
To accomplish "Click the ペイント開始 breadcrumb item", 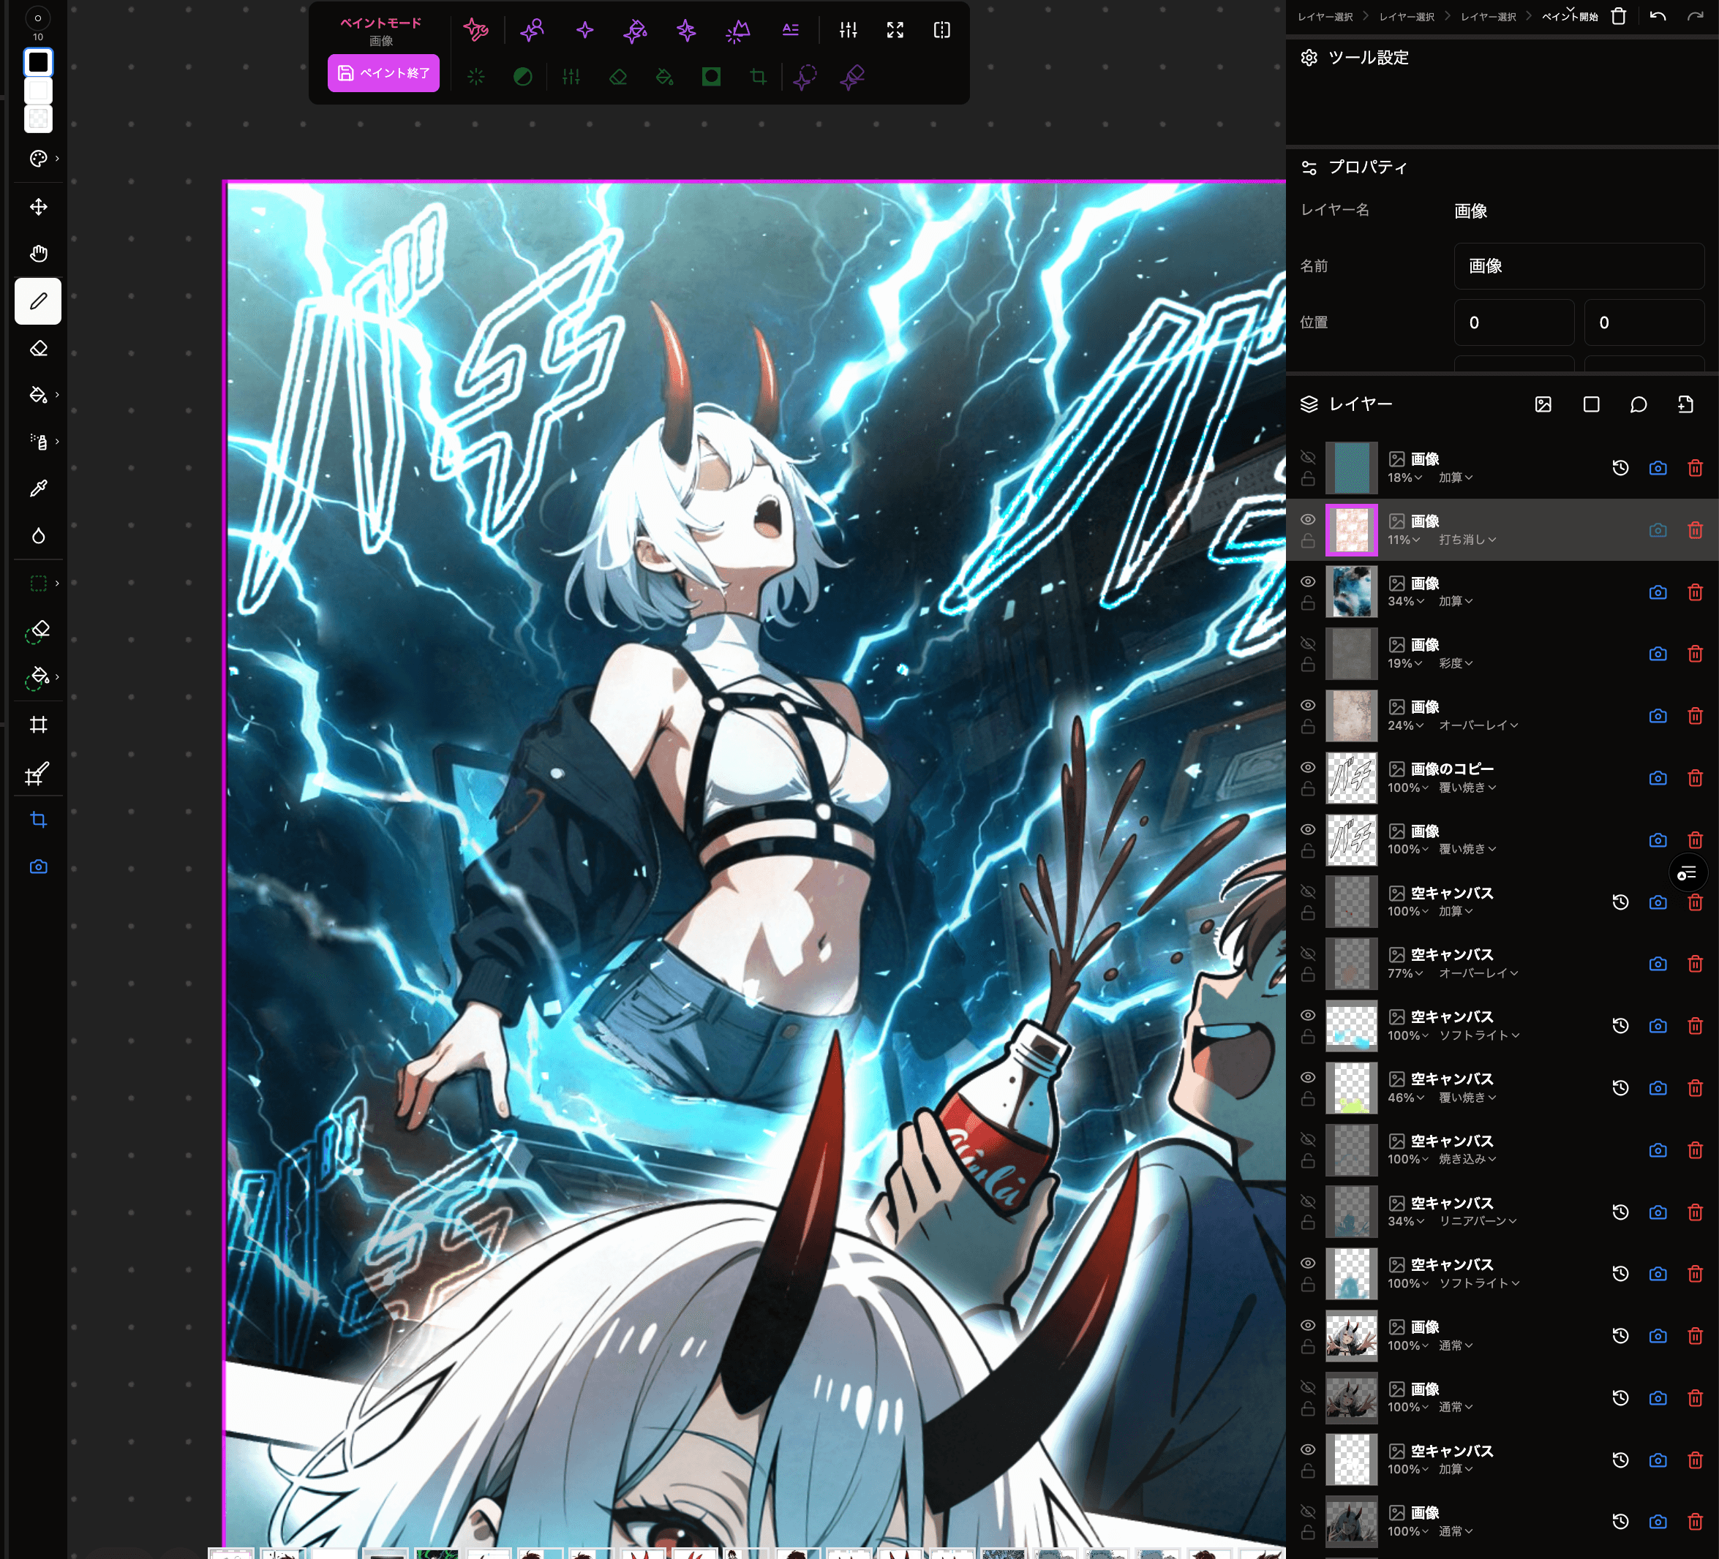I will pyautogui.click(x=1569, y=16).
